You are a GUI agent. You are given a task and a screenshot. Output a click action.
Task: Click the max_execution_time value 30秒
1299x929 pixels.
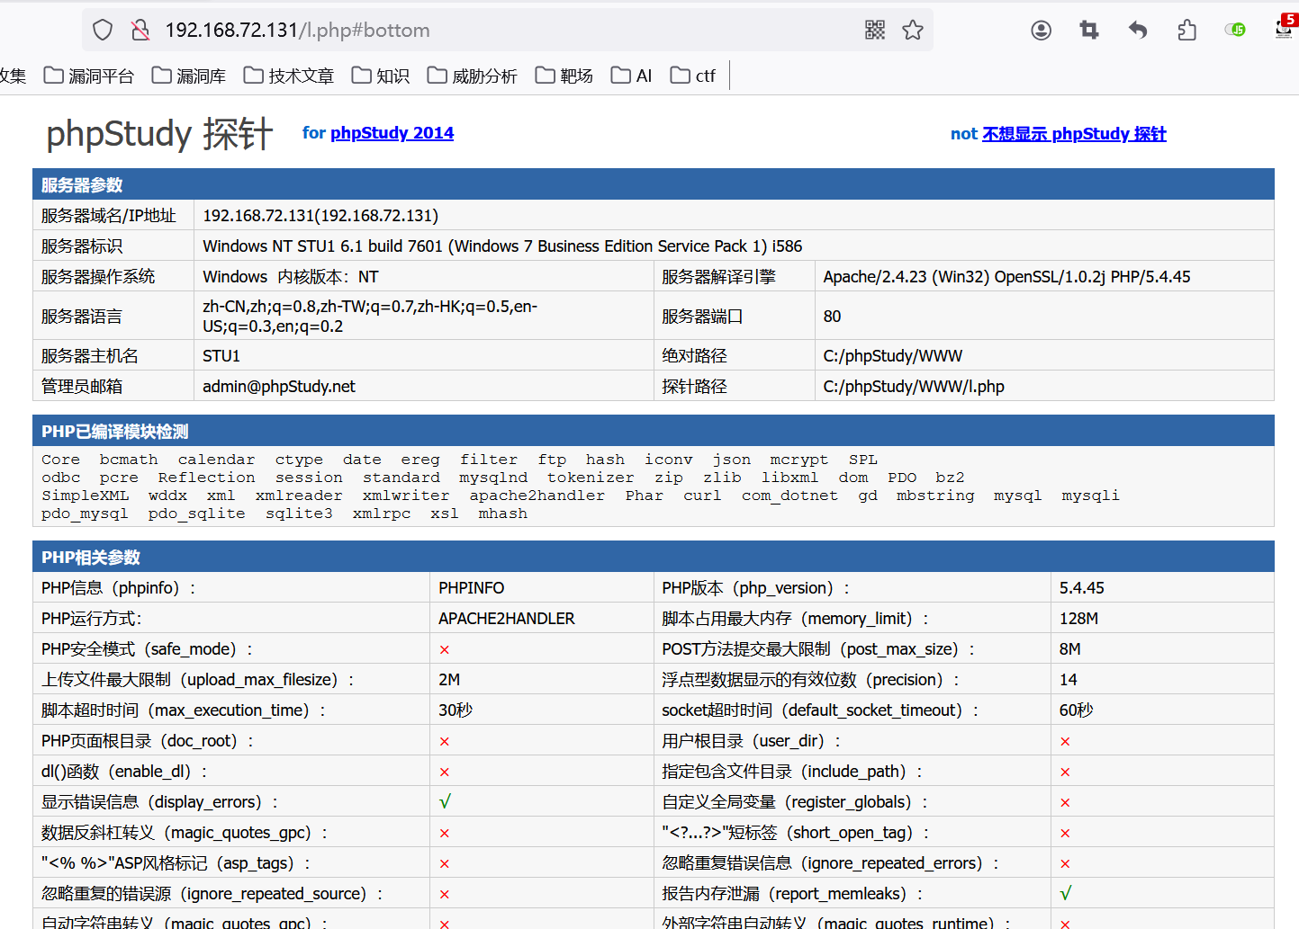click(x=456, y=710)
